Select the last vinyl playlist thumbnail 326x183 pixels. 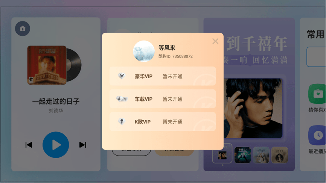coord(280,155)
